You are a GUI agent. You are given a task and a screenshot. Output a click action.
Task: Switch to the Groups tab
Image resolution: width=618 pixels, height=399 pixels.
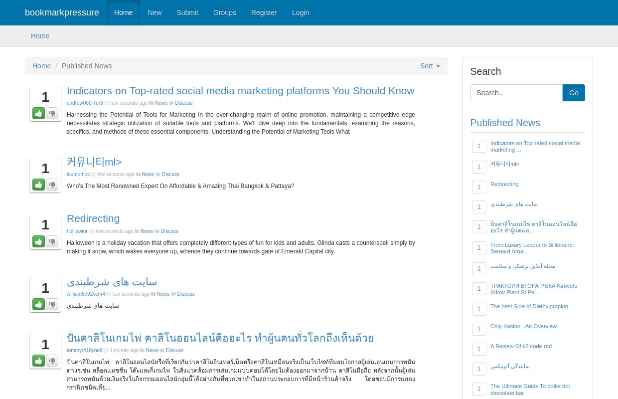tap(224, 12)
